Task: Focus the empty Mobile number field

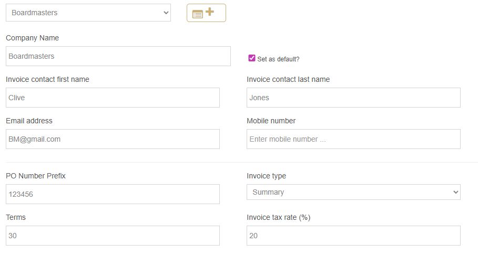Action: coord(353,139)
